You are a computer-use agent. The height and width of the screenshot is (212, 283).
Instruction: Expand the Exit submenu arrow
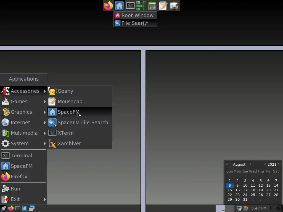pos(45,199)
